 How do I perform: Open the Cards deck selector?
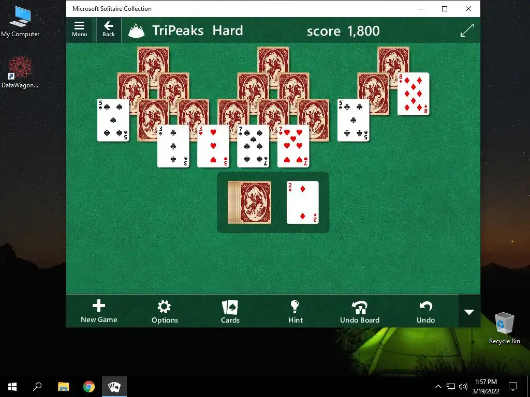coord(230,311)
